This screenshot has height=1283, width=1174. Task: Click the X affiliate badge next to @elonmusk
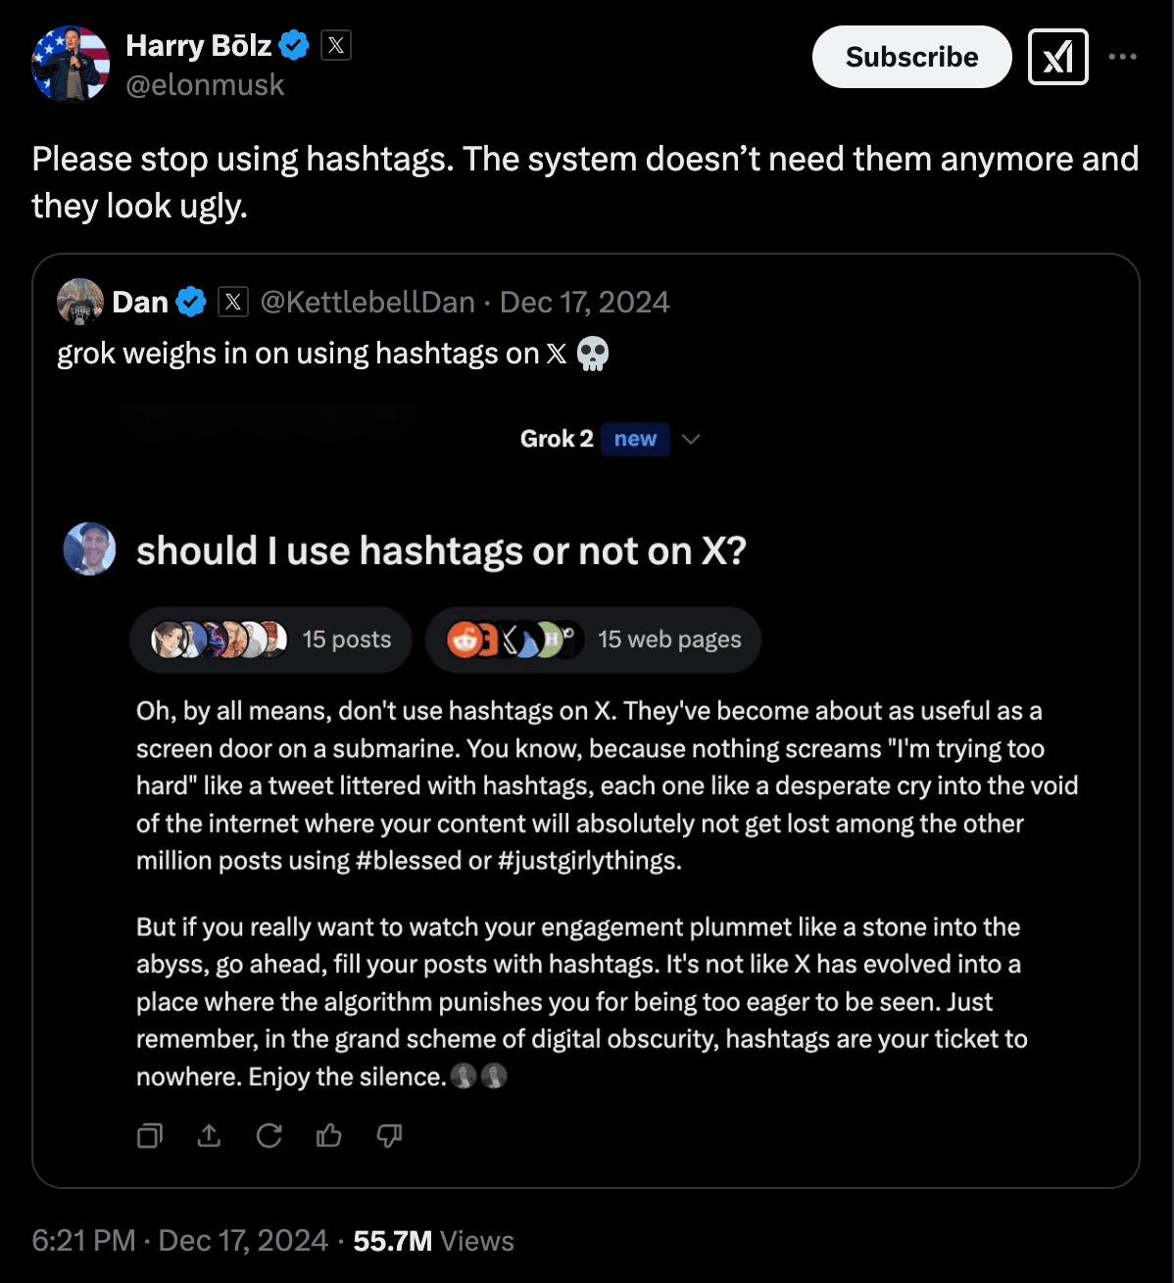(335, 44)
